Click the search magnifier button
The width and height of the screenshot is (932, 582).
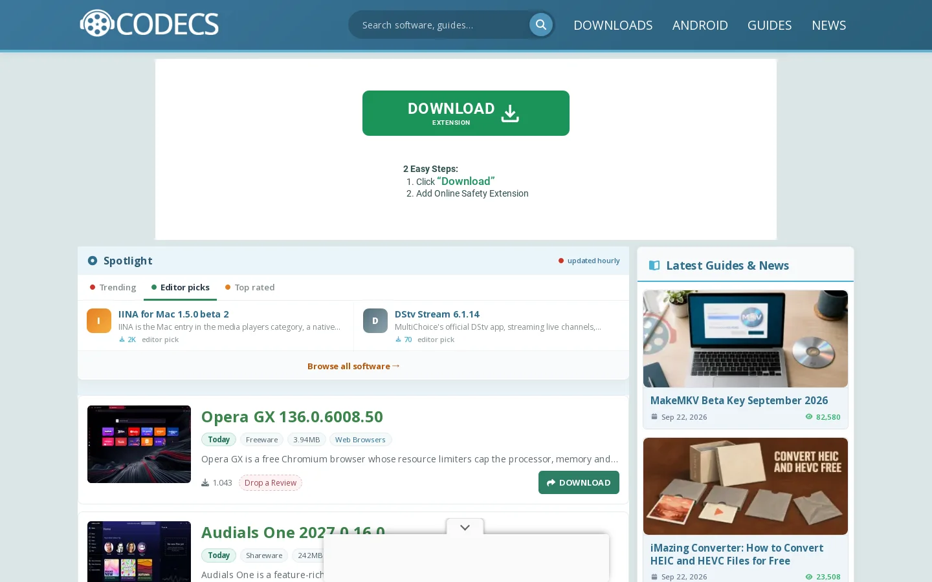tap(540, 25)
